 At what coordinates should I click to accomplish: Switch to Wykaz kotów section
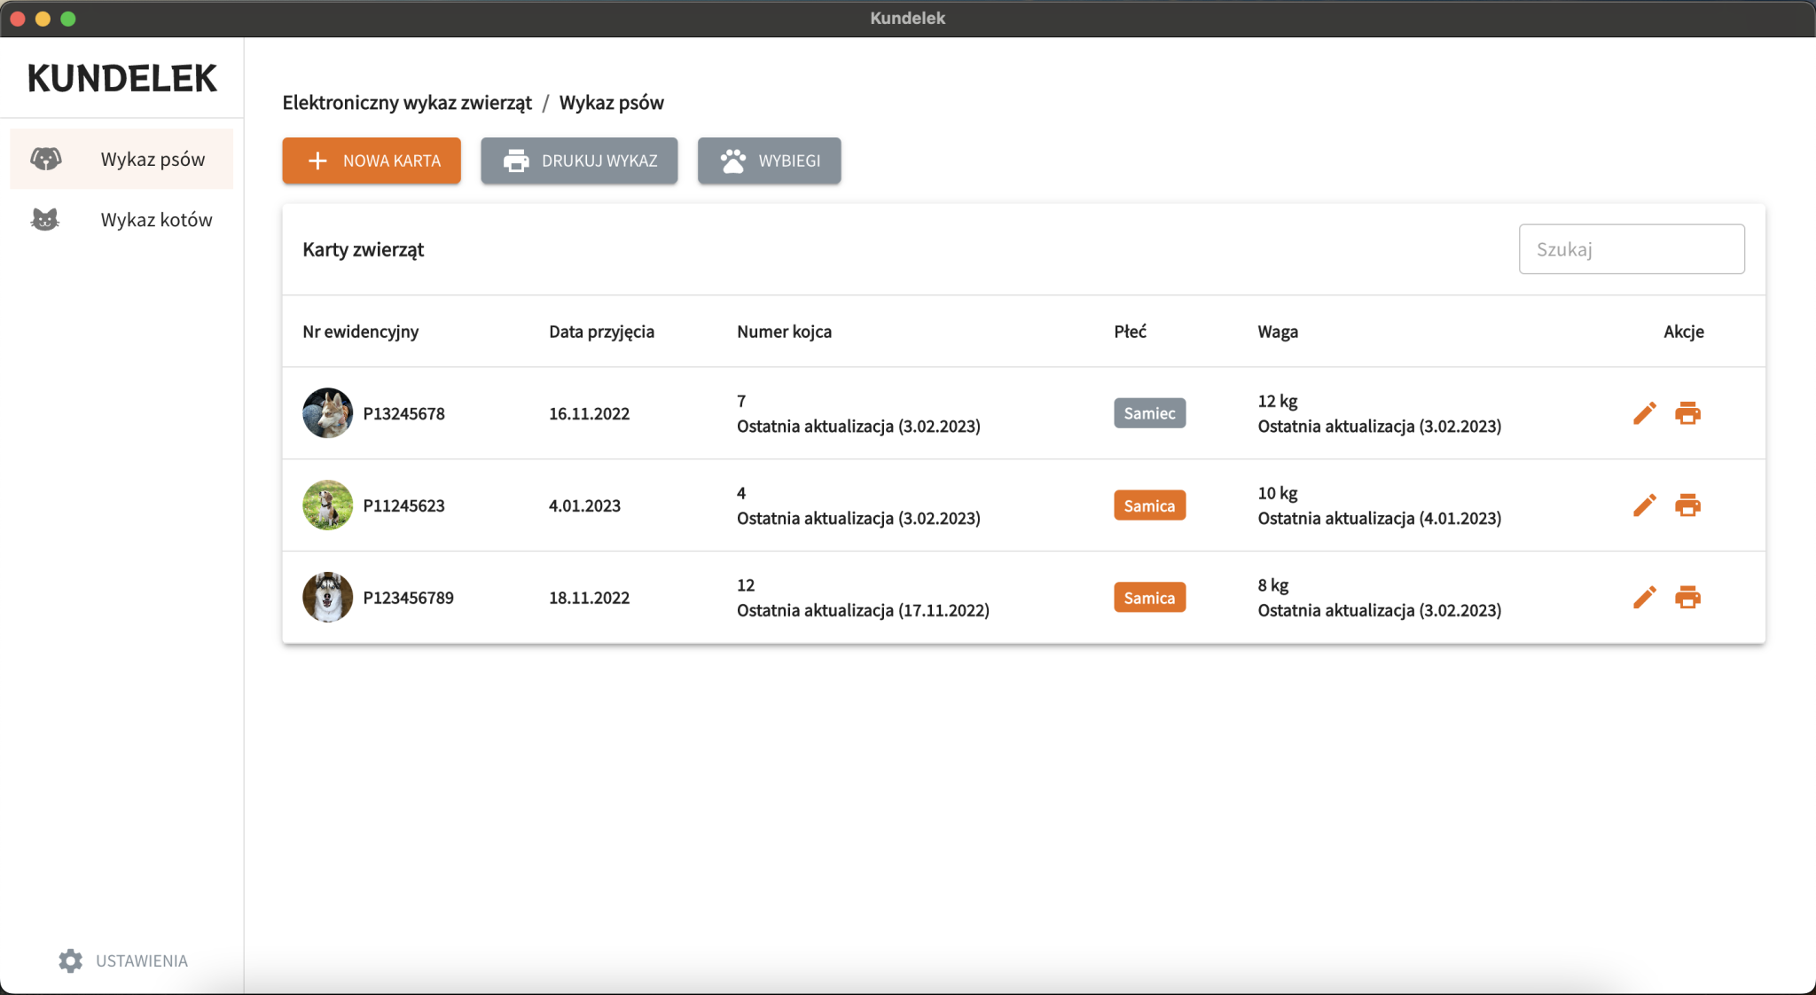click(x=121, y=219)
